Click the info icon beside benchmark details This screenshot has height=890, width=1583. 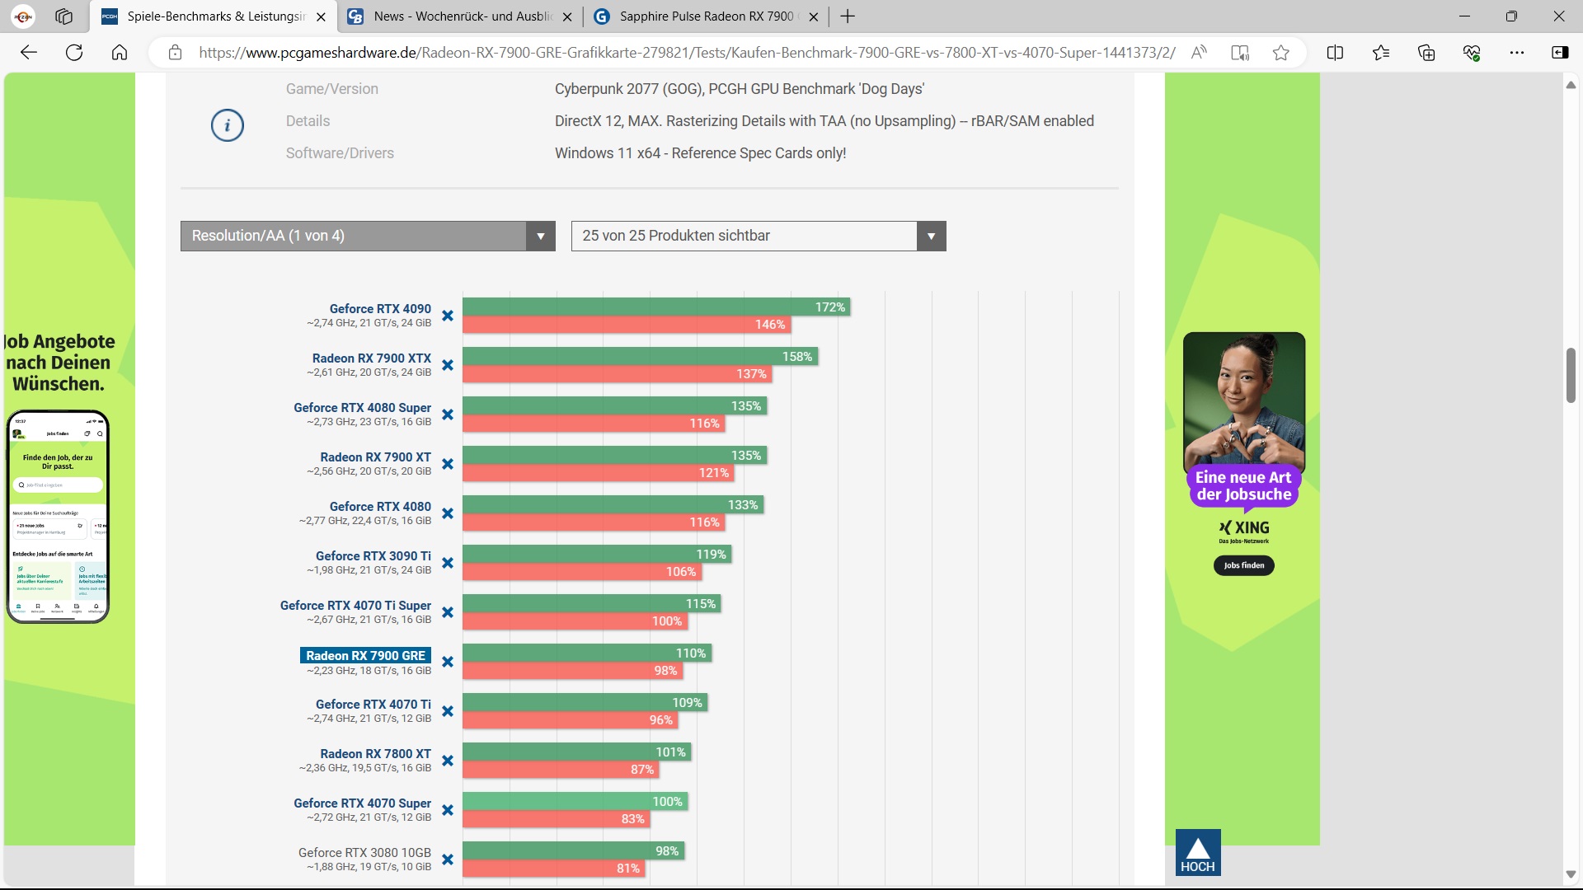[228, 125]
